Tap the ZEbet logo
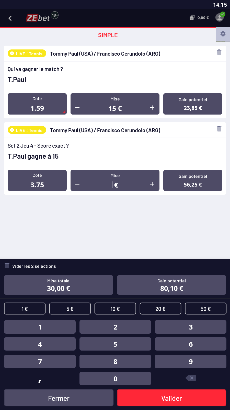 coord(38,18)
